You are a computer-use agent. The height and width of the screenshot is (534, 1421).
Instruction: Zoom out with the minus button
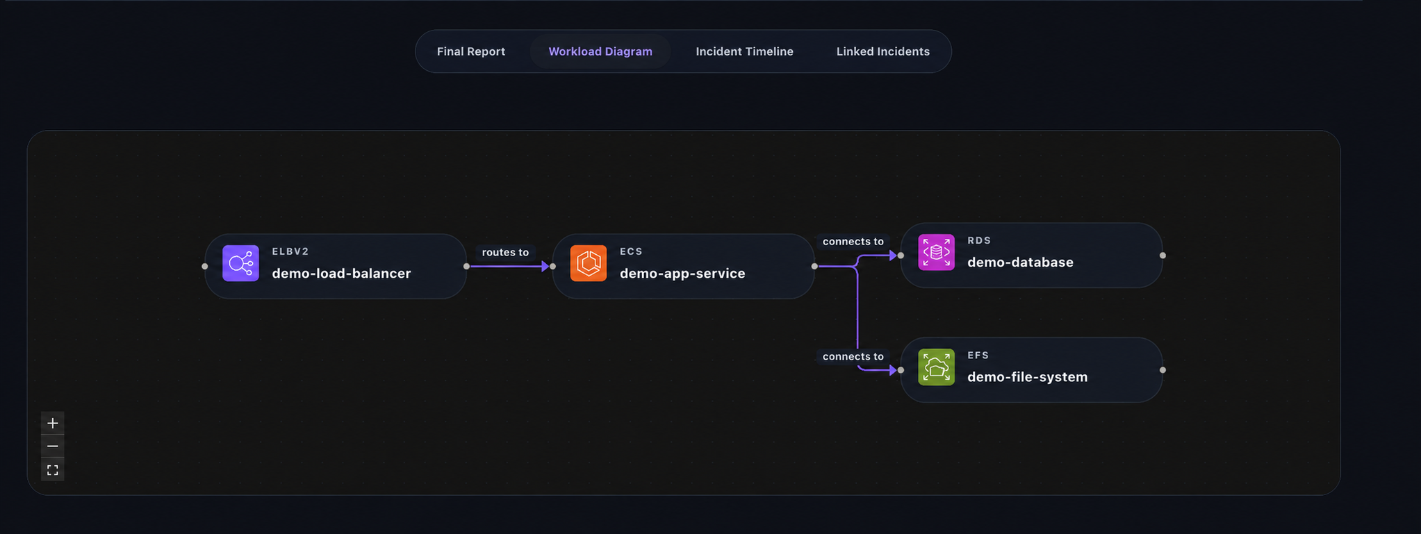tap(53, 446)
